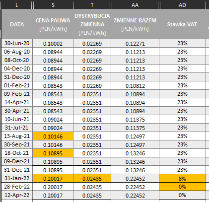Select the 0.12271 value in ZMIENNE RAZEM
The image size is (209, 202).
point(135,44)
